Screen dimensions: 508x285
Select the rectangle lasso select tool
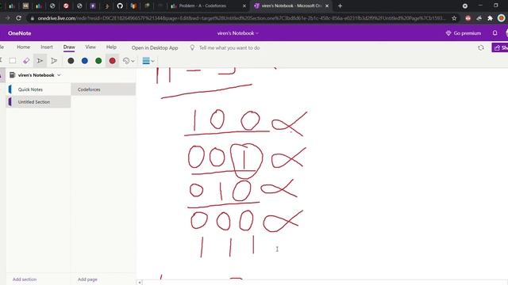[x=13, y=61]
